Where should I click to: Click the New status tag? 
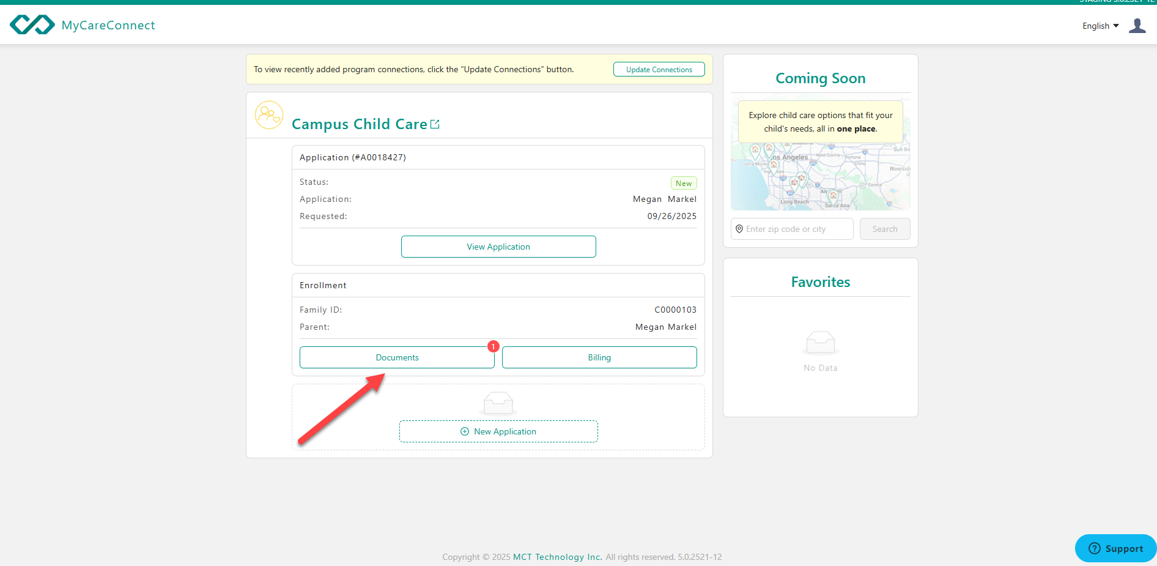pyautogui.click(x=684, y=183)
